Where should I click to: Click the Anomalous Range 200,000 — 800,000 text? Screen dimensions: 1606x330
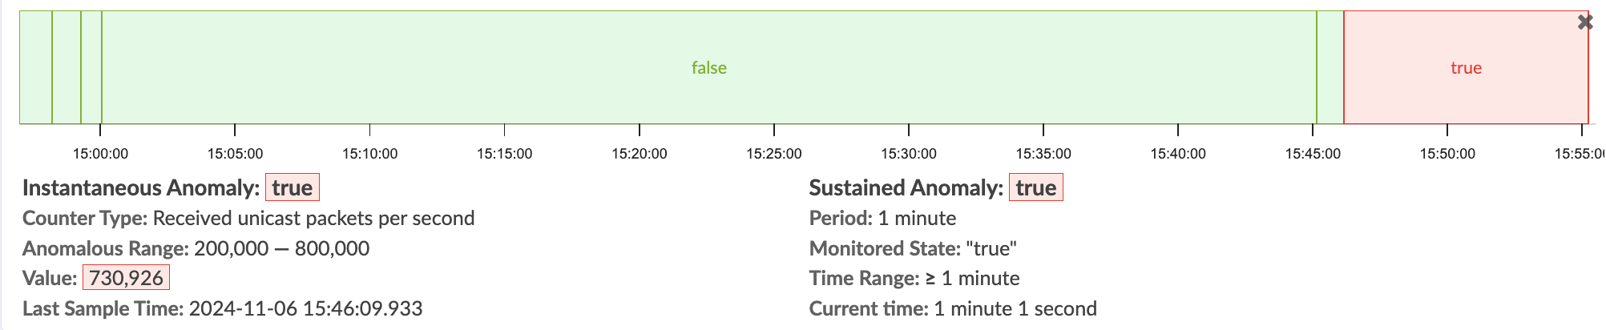pyautogui.click(x=281, y=248)
